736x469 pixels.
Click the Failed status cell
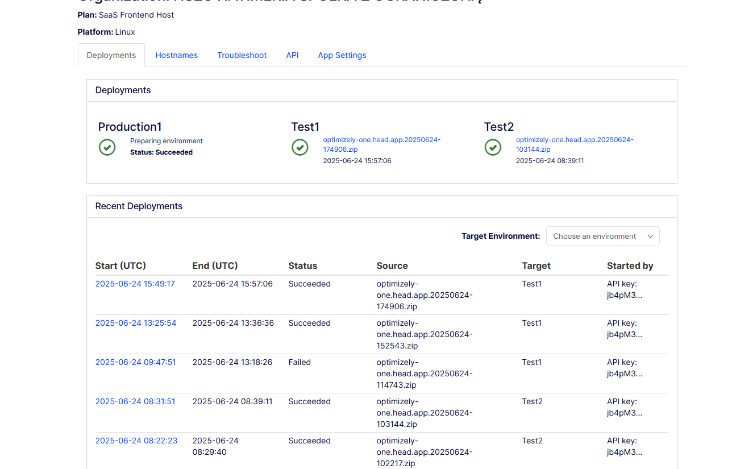pos(300,362)
